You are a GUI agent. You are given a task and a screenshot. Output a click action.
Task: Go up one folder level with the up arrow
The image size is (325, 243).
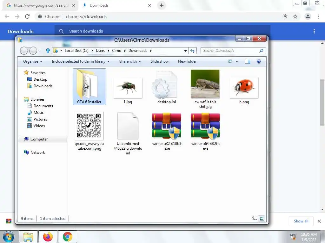[x=48, y=51]
